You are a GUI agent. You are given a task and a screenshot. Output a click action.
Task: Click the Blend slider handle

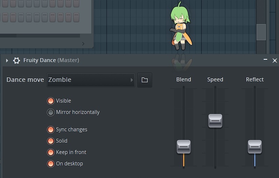tap(183, 147)
